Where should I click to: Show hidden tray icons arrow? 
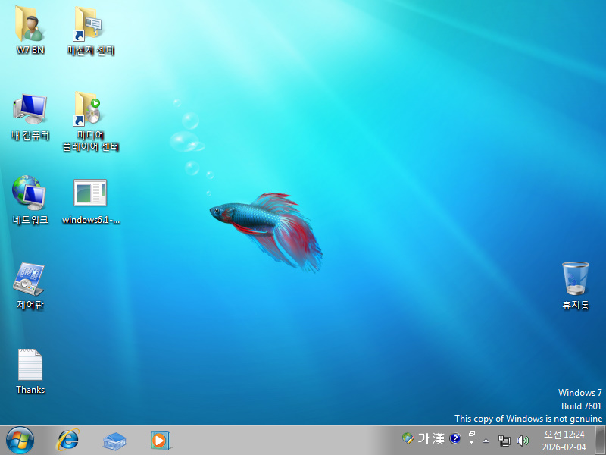(x=486, y=441)
